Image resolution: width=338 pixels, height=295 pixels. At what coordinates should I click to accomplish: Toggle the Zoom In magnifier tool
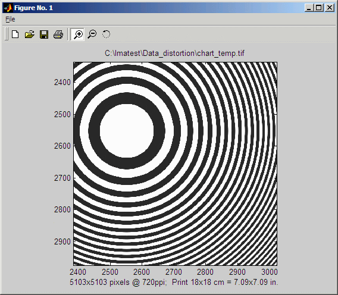click(x=77, y=34)
